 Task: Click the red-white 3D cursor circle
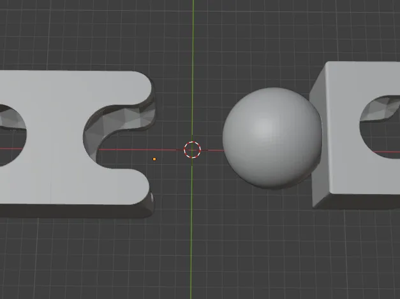click(193, 149)
